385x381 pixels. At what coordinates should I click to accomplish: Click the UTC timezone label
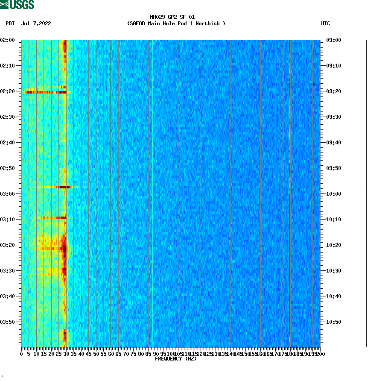[327, 24]
